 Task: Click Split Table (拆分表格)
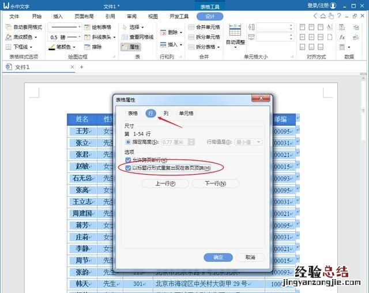204,47
